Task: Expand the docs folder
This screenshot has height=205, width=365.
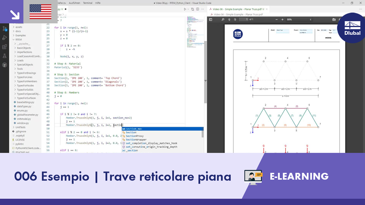Action: pyautogui.click(x=18, y=31)
